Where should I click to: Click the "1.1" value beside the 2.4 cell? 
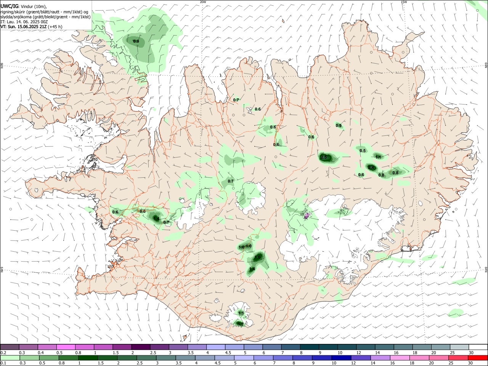click(x=379, y=157)
